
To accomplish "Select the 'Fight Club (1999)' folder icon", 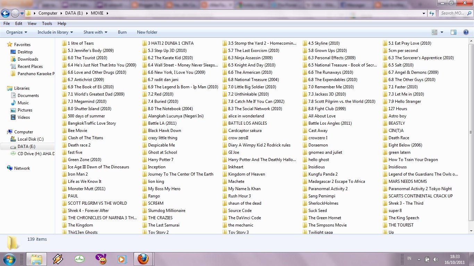I will 305,109.
